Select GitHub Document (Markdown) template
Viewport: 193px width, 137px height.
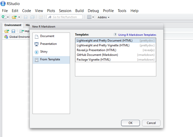[x=115, y=55]
